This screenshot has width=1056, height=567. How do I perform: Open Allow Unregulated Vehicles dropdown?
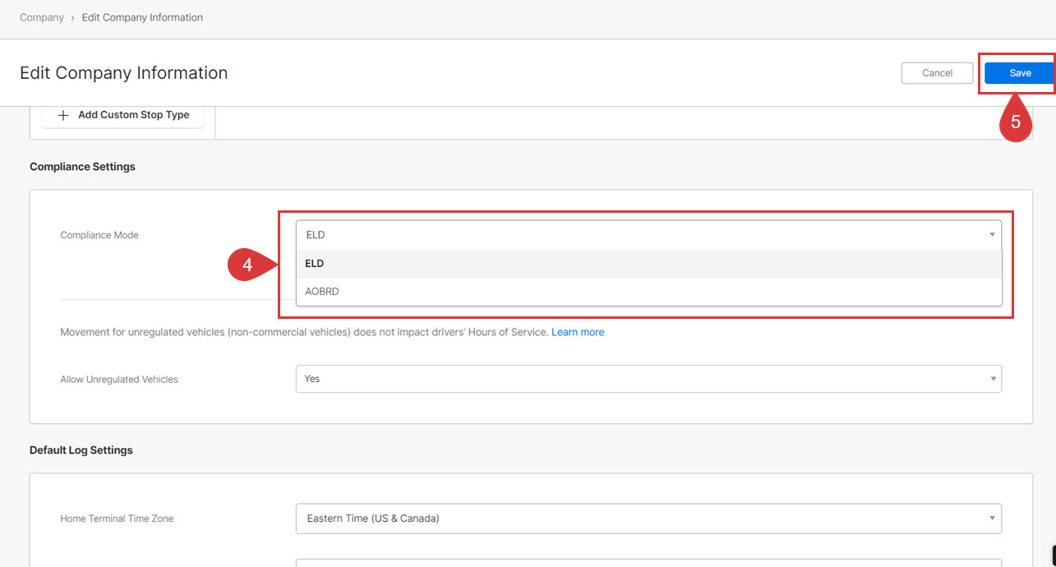[648, 379]
